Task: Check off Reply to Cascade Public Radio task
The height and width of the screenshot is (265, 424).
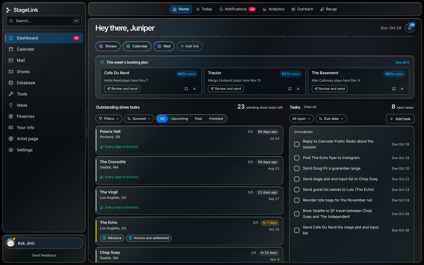Action: pos(297,144)
